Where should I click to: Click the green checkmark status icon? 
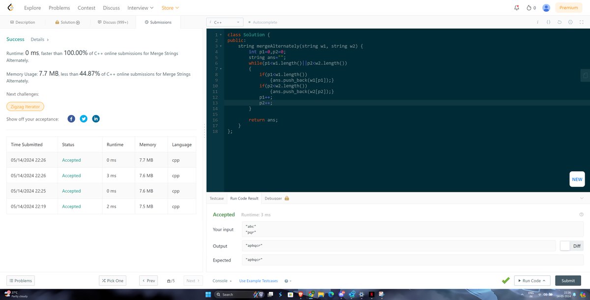pos(505,280)
